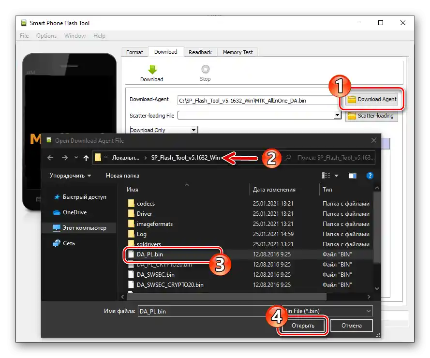Screen dimensions: 430x358
Task: Click the Новая папка button
Action: click(122, 176)
